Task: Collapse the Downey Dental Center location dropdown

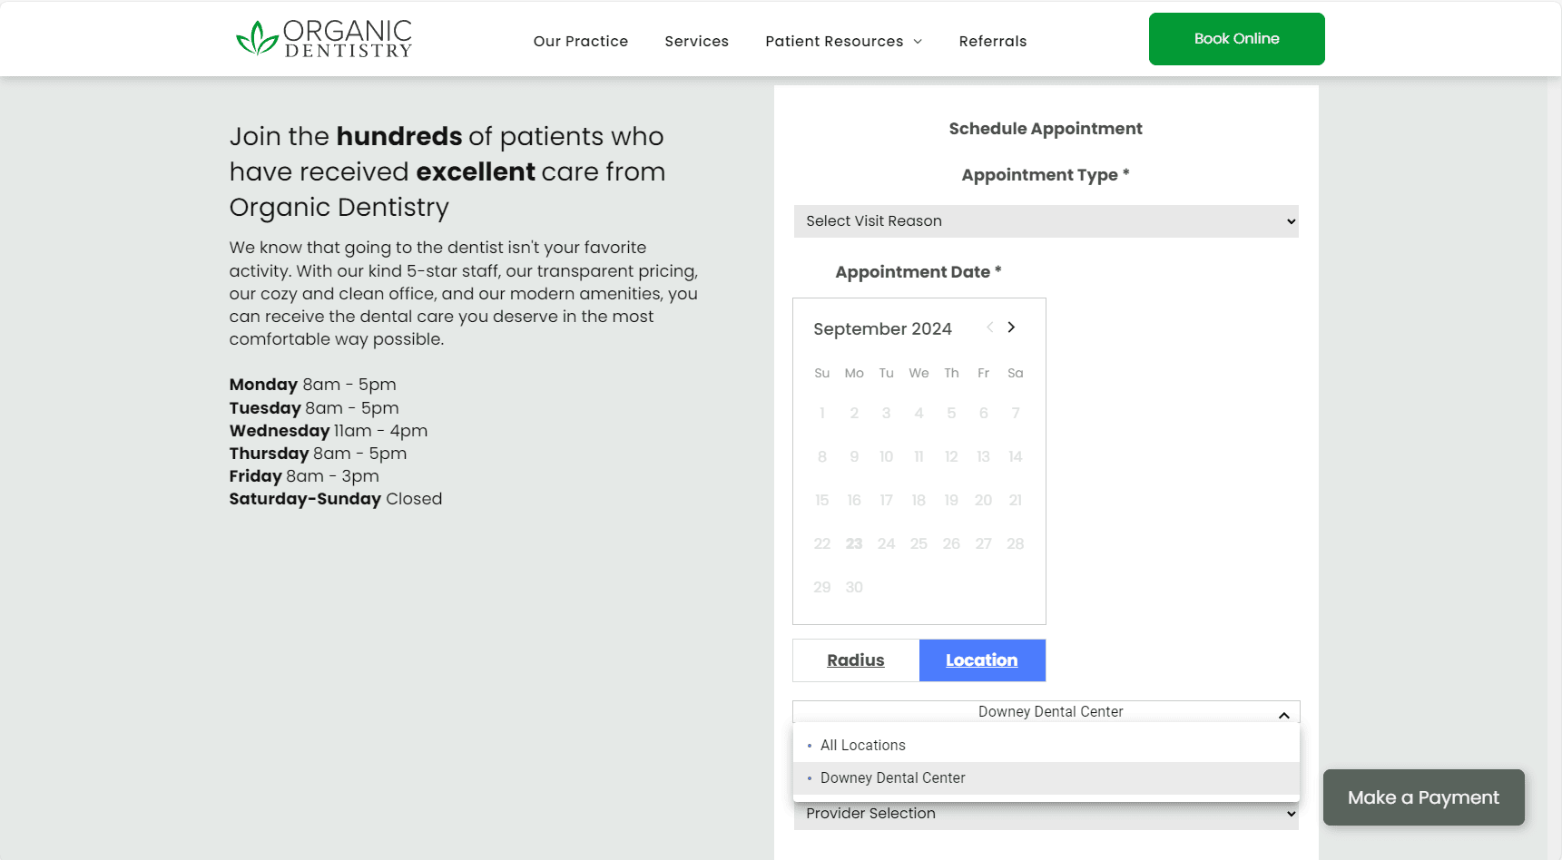Action: click(1283, 715)
